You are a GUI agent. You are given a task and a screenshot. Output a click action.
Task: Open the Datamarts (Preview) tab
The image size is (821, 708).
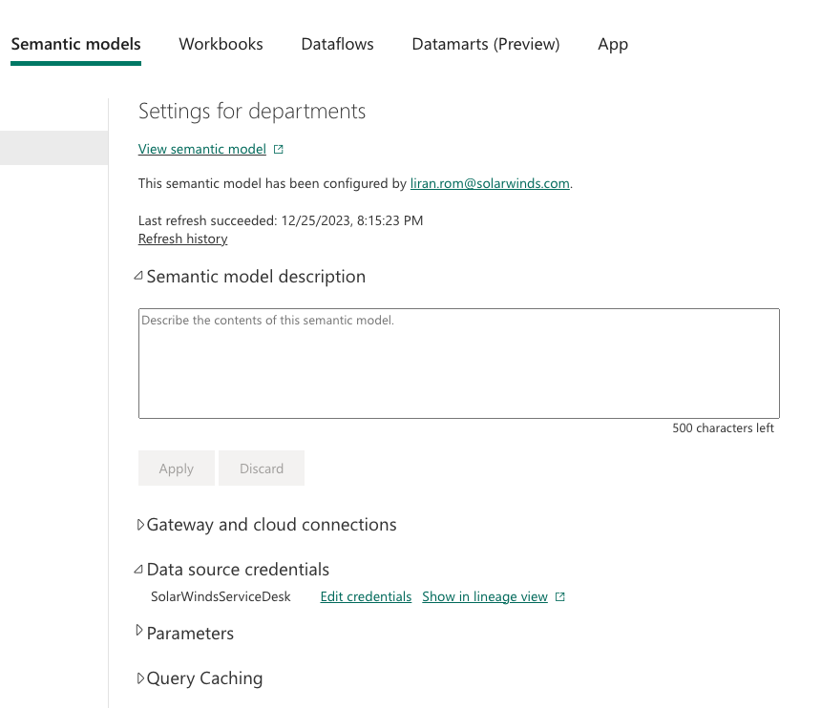pyautogui.click(x=486, y=44)
